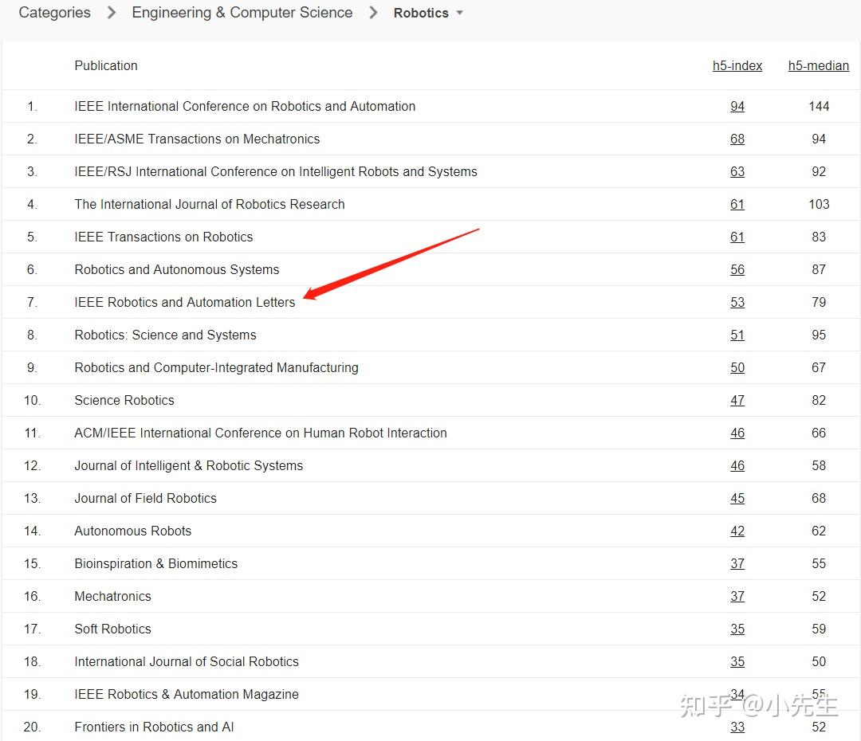The width and height of the screenshot is (861, 741).
Task: Open the Categories breadcrumb link
Action: coord(54,12)
